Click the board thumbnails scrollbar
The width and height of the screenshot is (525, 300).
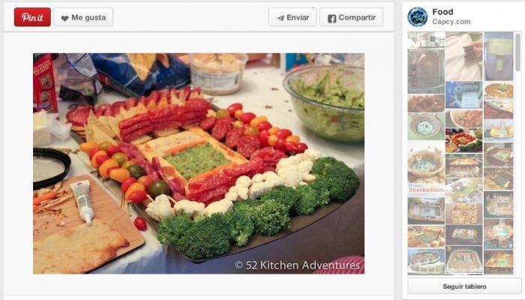[x=518, y=52]
